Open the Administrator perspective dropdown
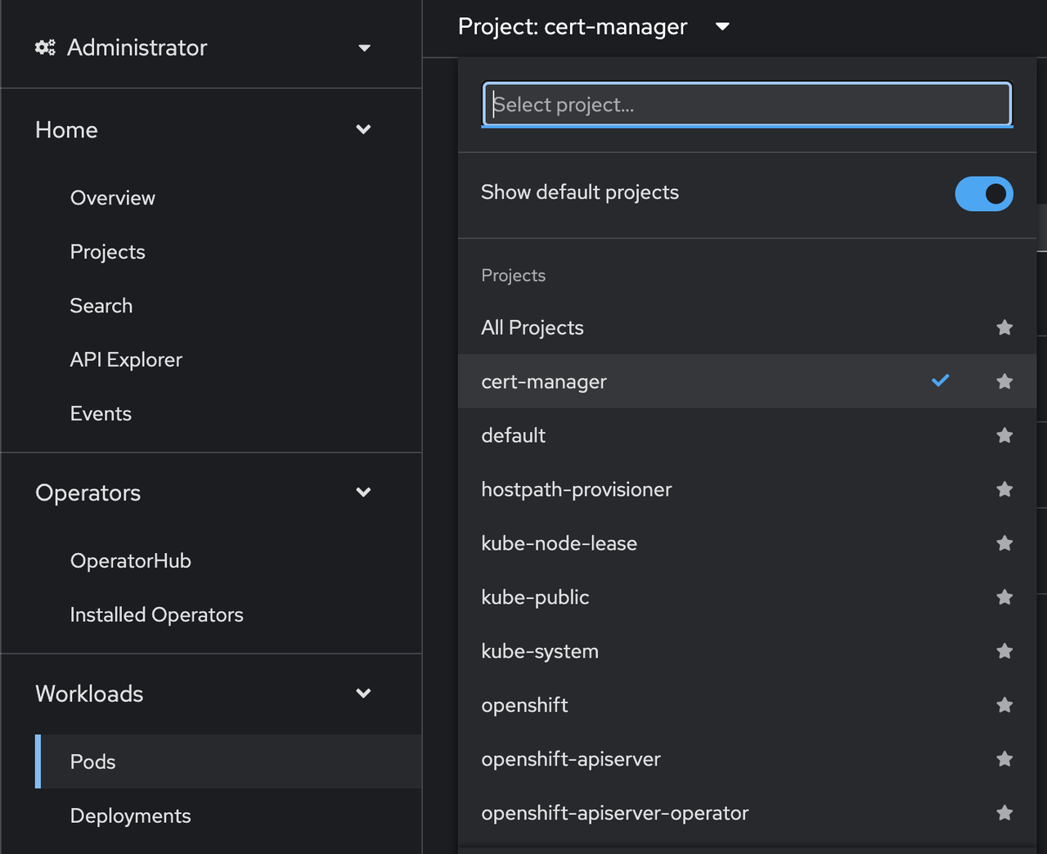1047x854 pixels. (364, 47)
